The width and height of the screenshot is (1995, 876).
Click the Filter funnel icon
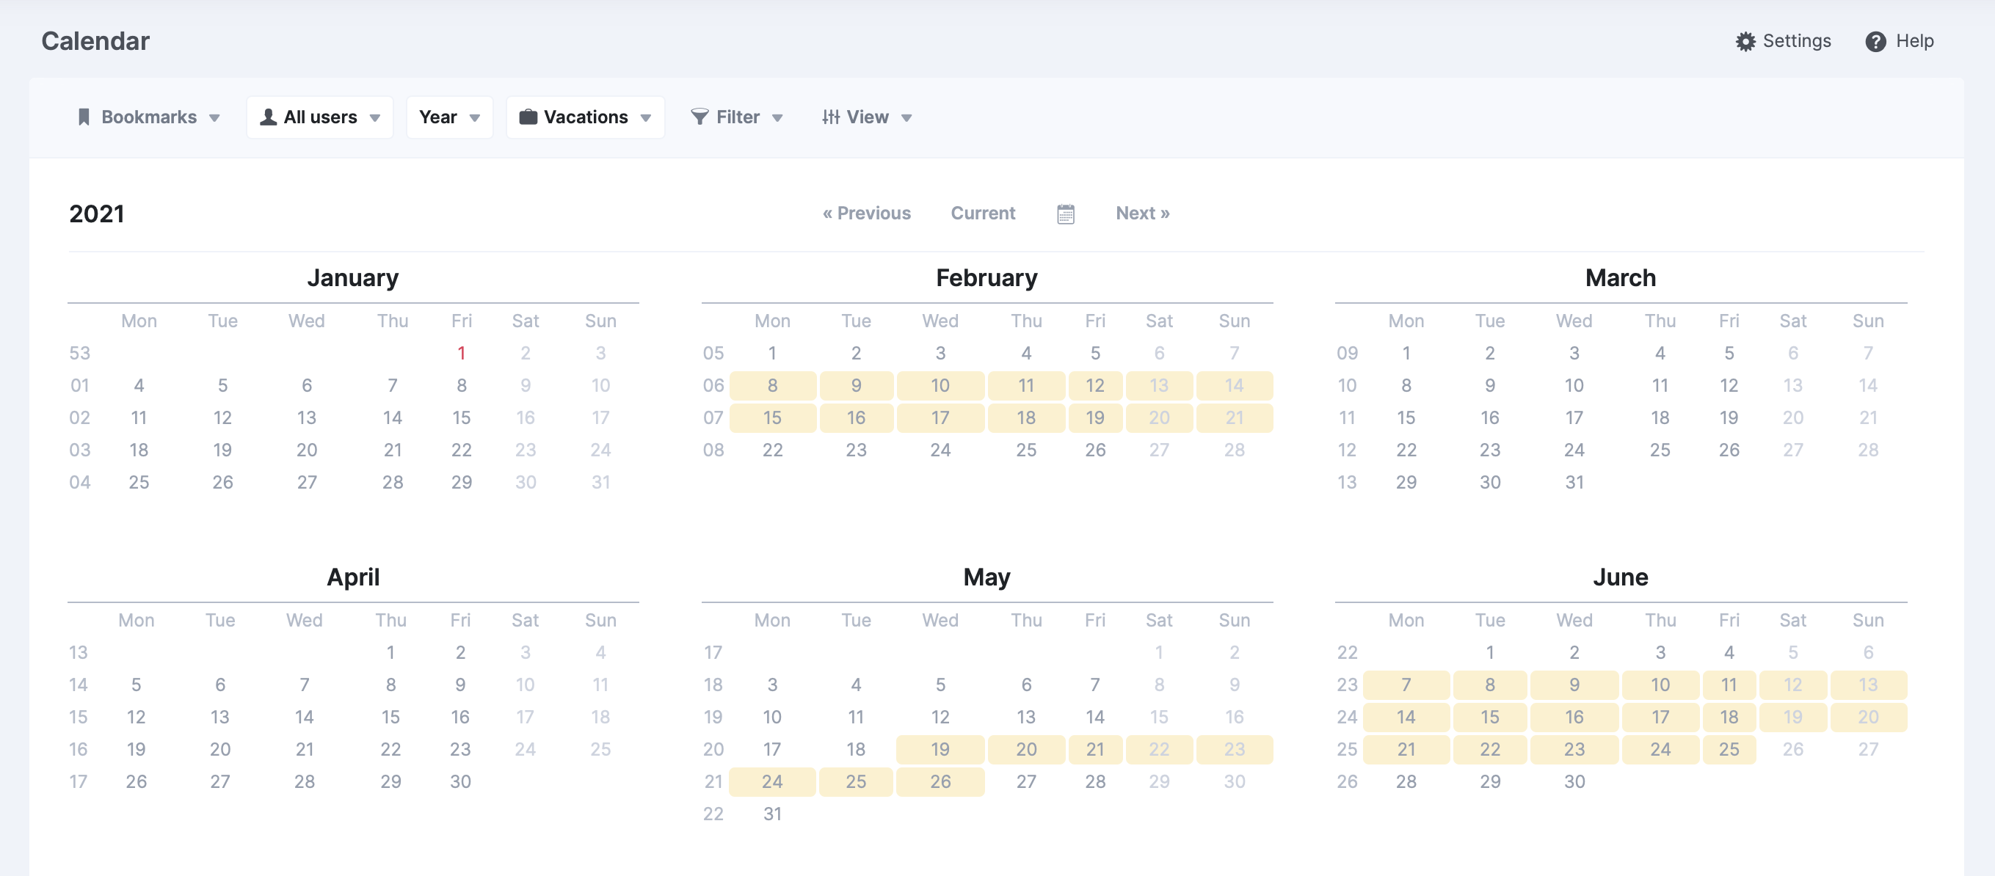tap(699, 117)
